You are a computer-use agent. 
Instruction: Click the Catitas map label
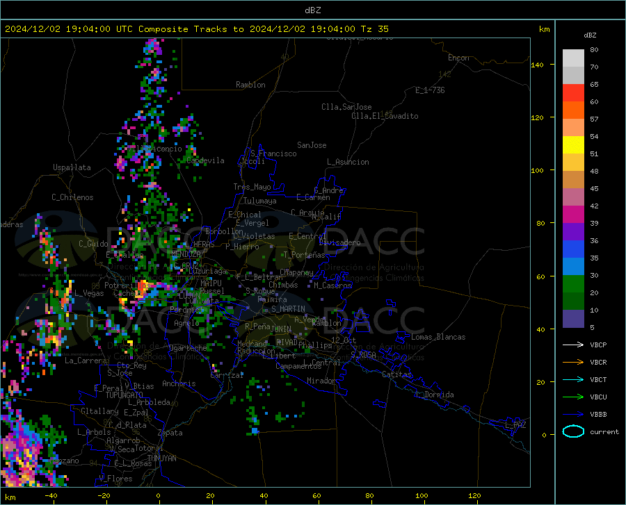pyautogui.click(x=396, y=374)
